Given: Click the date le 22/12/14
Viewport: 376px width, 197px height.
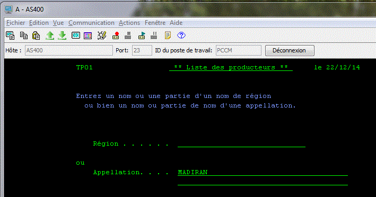Looking at the screenshot, I should (x=337, y=67).
